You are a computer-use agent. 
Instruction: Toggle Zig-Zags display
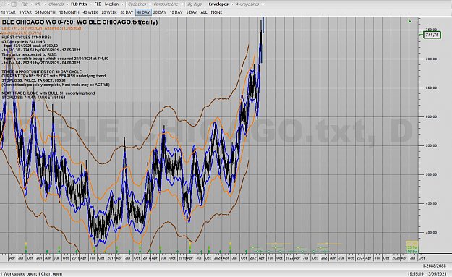(x=195, y=4)
